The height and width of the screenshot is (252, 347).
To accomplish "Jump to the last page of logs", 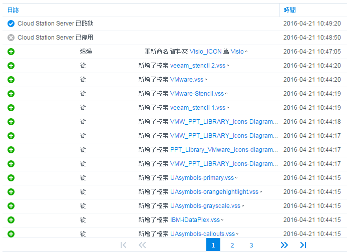I will pyautogui.click(x=303, y=245).
